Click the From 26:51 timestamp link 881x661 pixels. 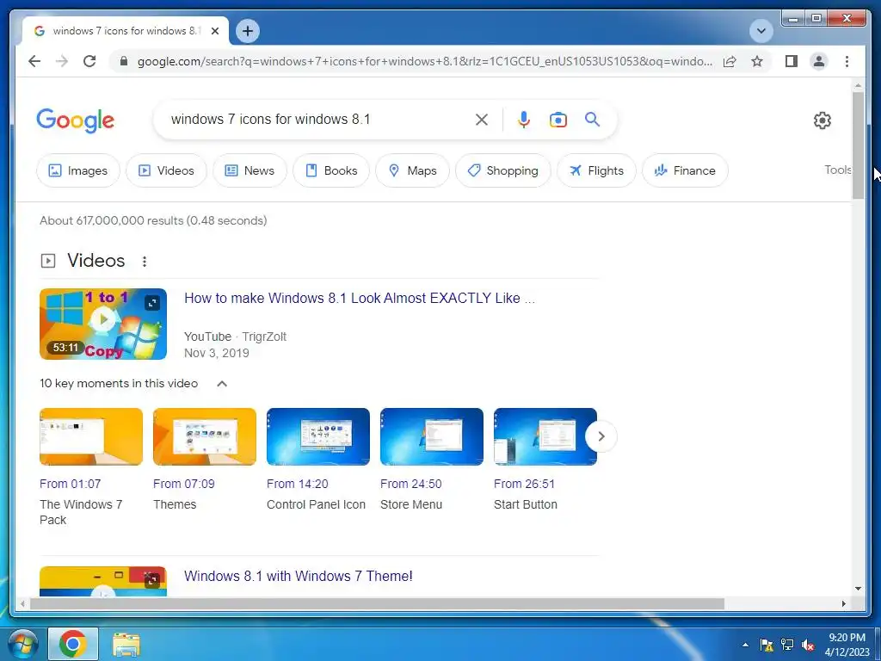point(524,484)
